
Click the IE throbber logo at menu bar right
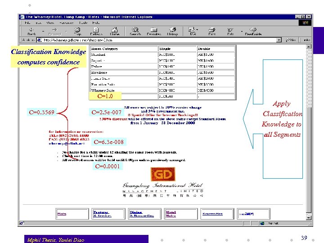coord(305,23)
